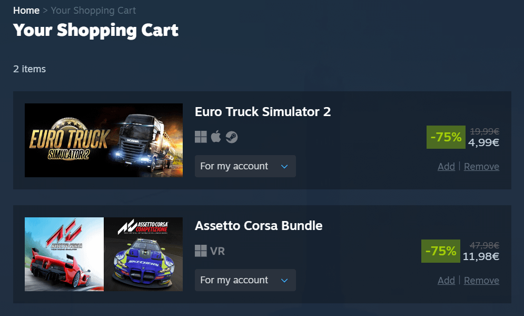This screenshot has height=316, width=524.
Task: Click the chevron arrow in the Euro Truck account selector
Action: tap(284, 166)
